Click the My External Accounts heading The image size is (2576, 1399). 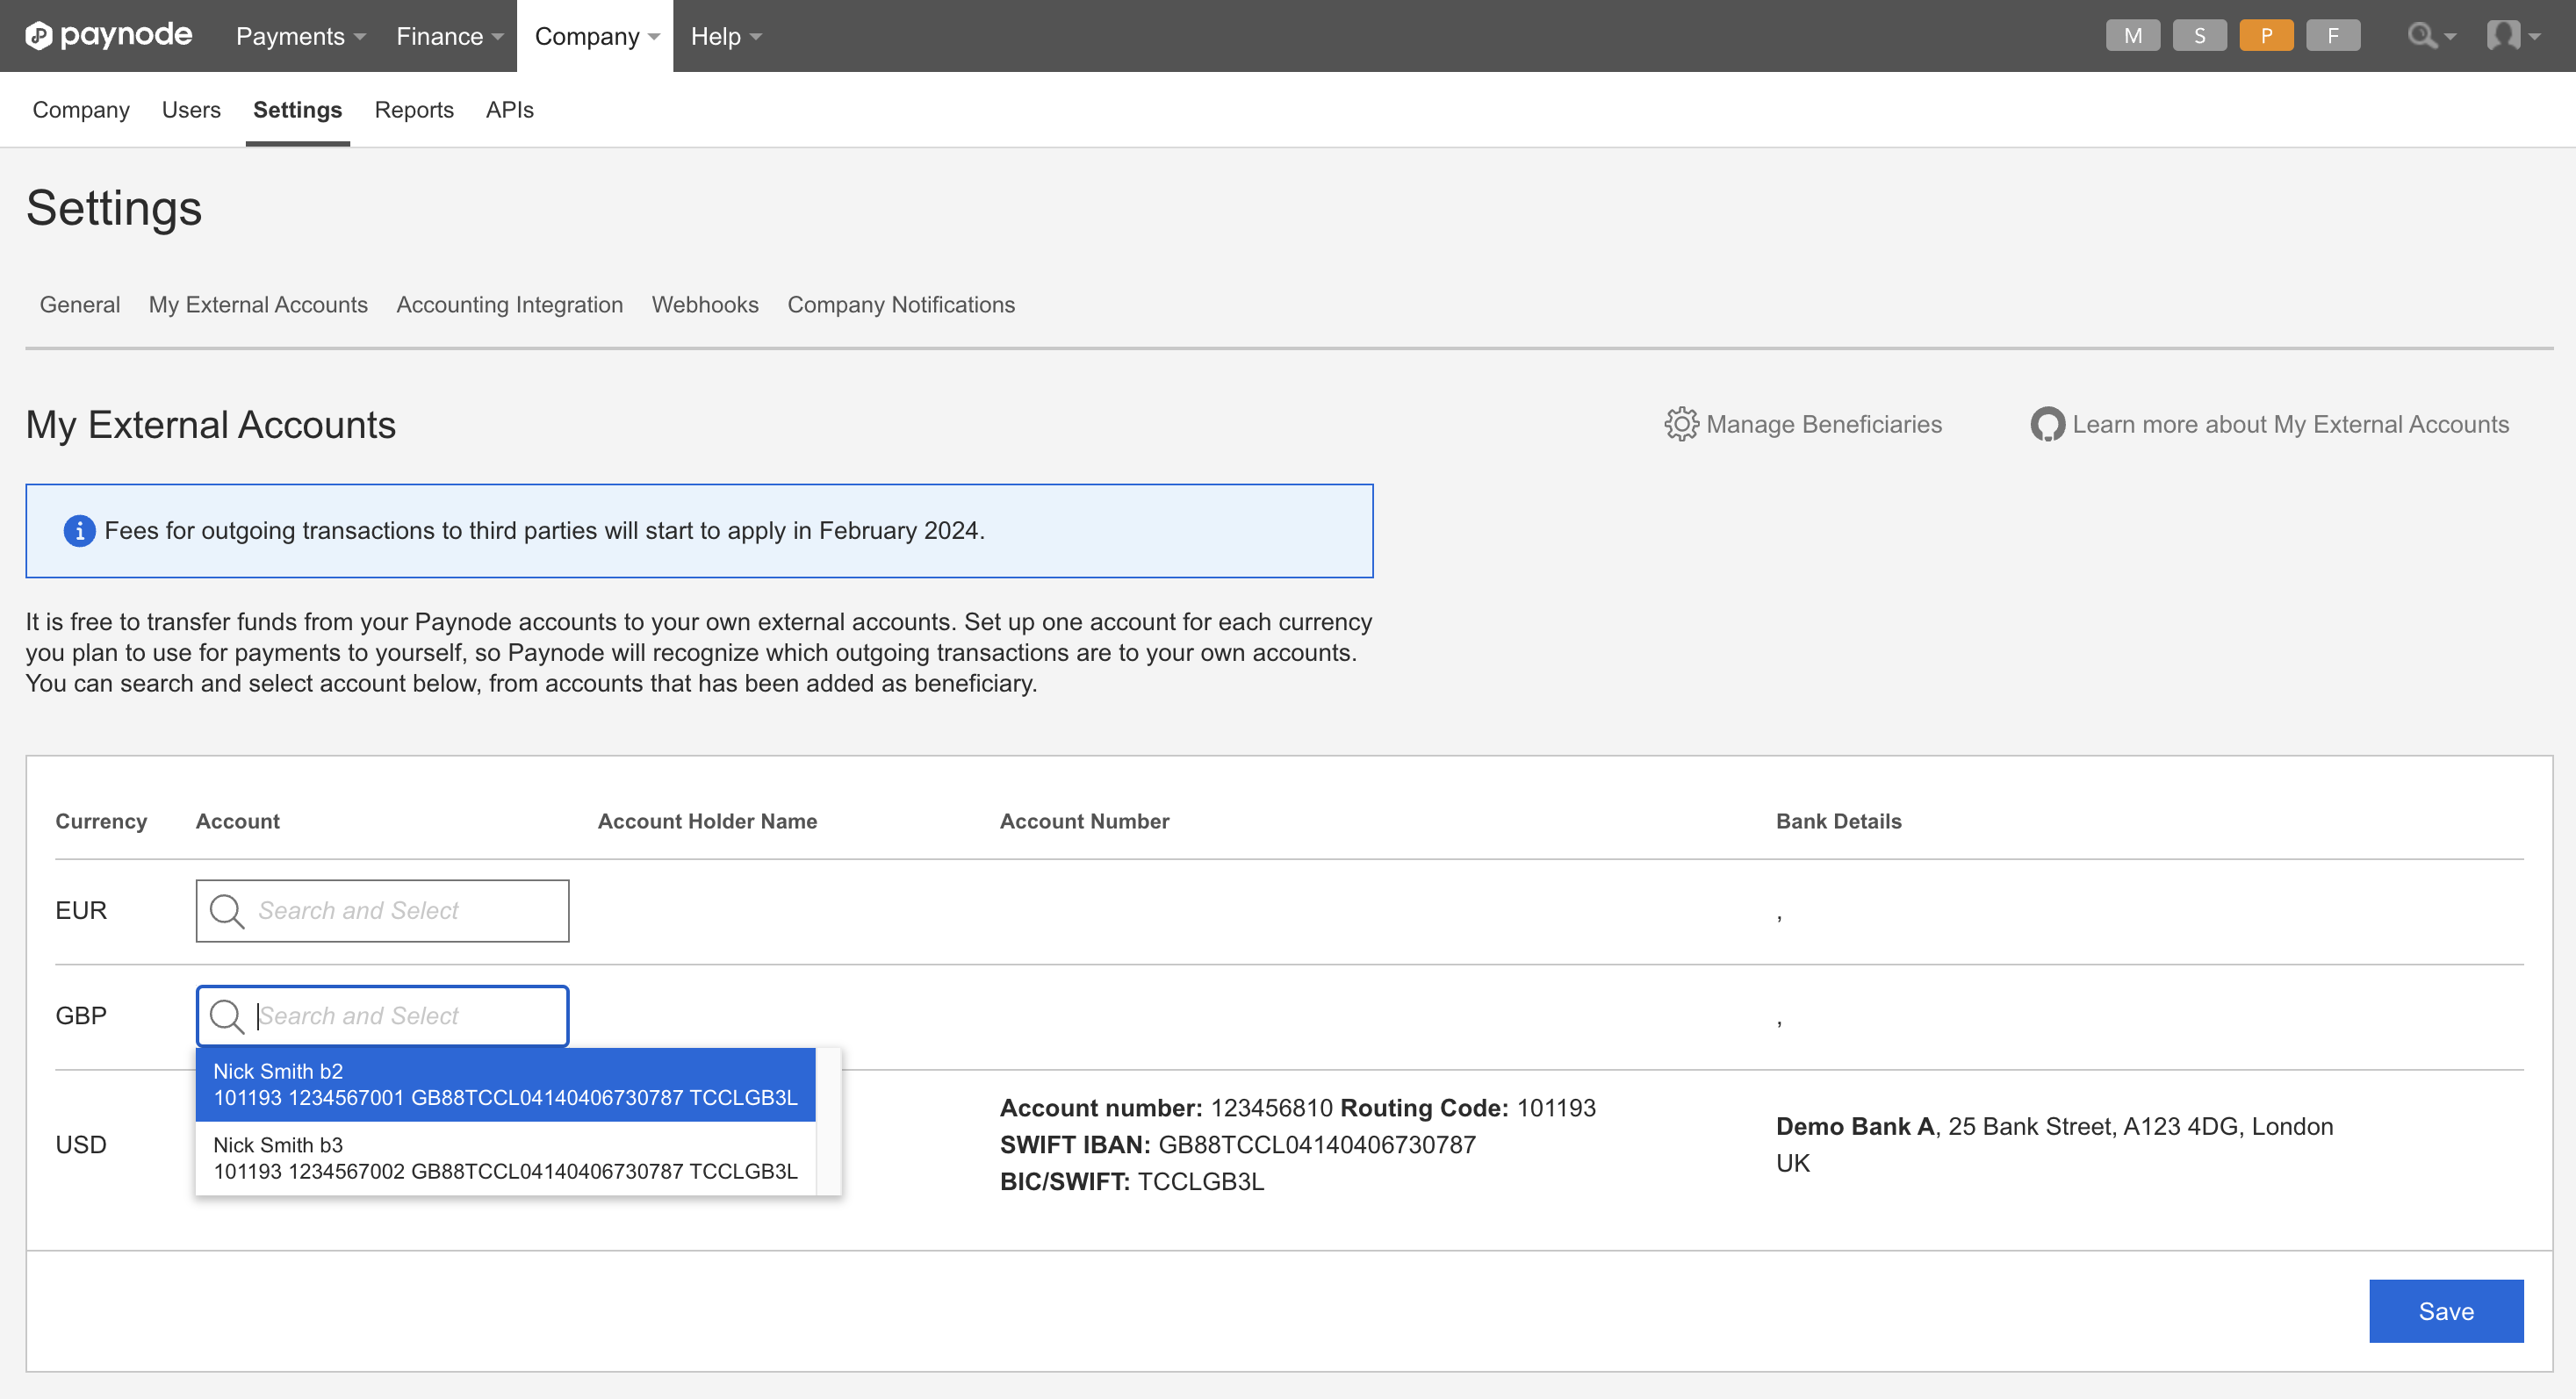click(x=211, y=425)
